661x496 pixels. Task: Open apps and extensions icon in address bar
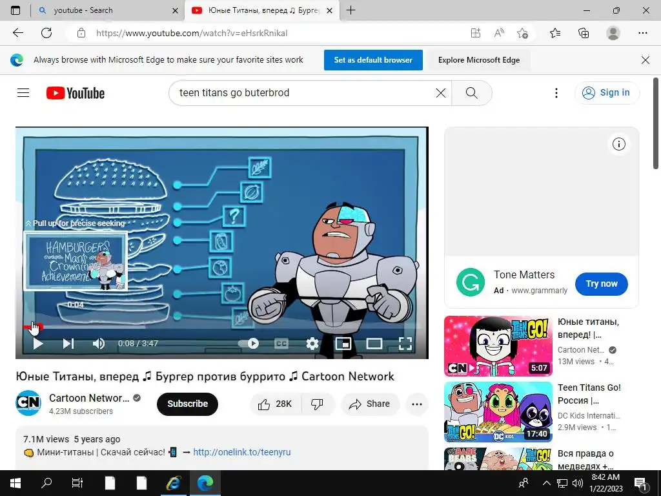(x=476, y=33)
